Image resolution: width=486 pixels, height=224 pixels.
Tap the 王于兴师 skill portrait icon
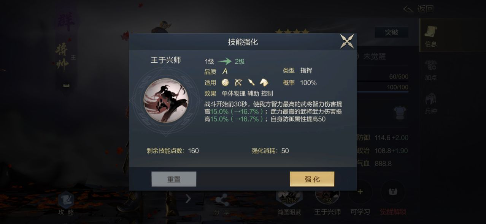pos(166,101)
